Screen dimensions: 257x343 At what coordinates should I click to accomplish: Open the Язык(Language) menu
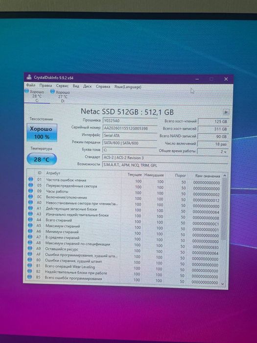tap(128, 87)
